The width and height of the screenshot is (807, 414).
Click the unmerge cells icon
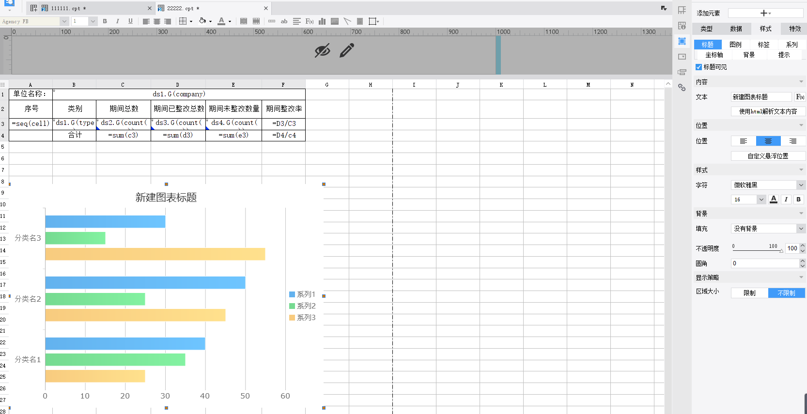(256, 21)
